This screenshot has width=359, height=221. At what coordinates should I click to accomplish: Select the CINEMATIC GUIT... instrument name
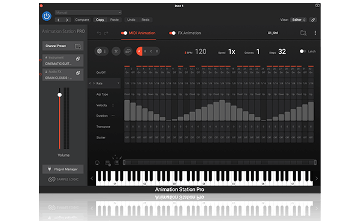click(58, 63)
